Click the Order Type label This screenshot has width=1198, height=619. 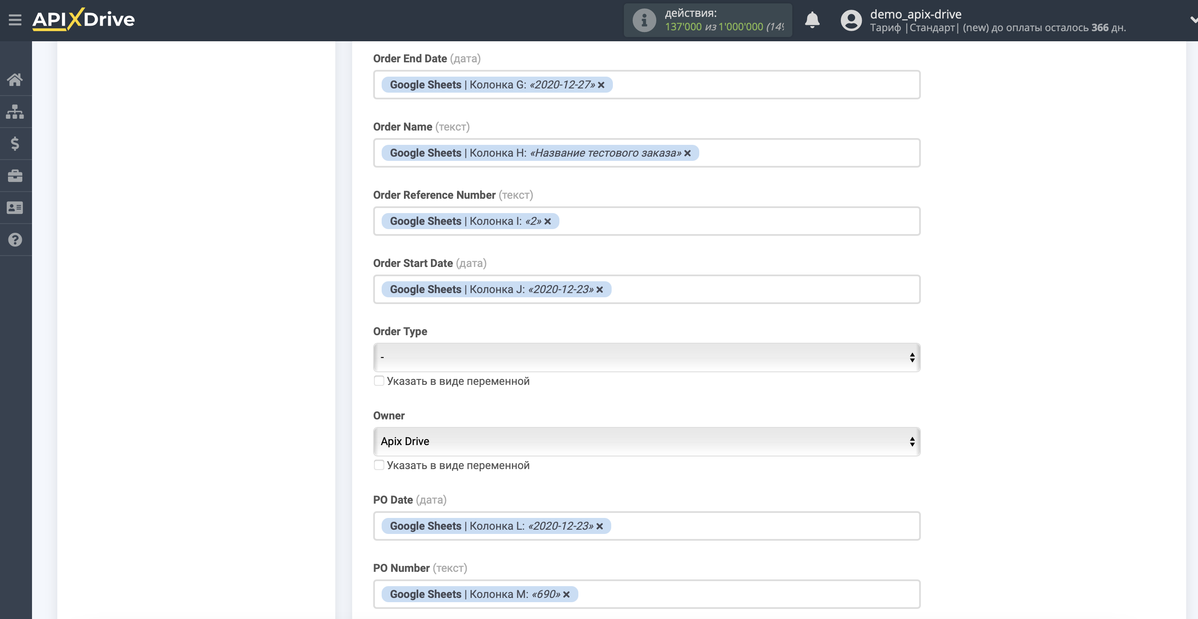click(x=400, y=331)
